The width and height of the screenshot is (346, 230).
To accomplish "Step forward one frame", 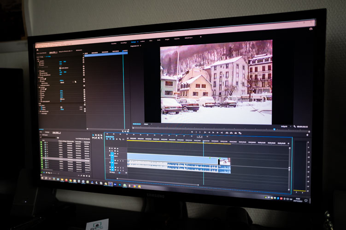I will click(x=217, y=132).
